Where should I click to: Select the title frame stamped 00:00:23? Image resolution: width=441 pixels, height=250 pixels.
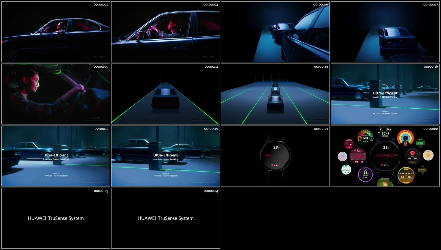tap(56, 218)
